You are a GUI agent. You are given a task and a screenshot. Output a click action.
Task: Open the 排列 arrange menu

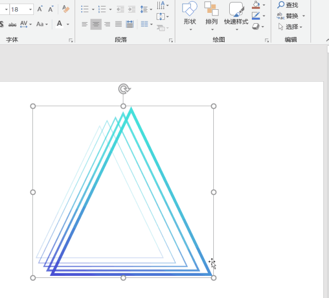click(211, 16)
